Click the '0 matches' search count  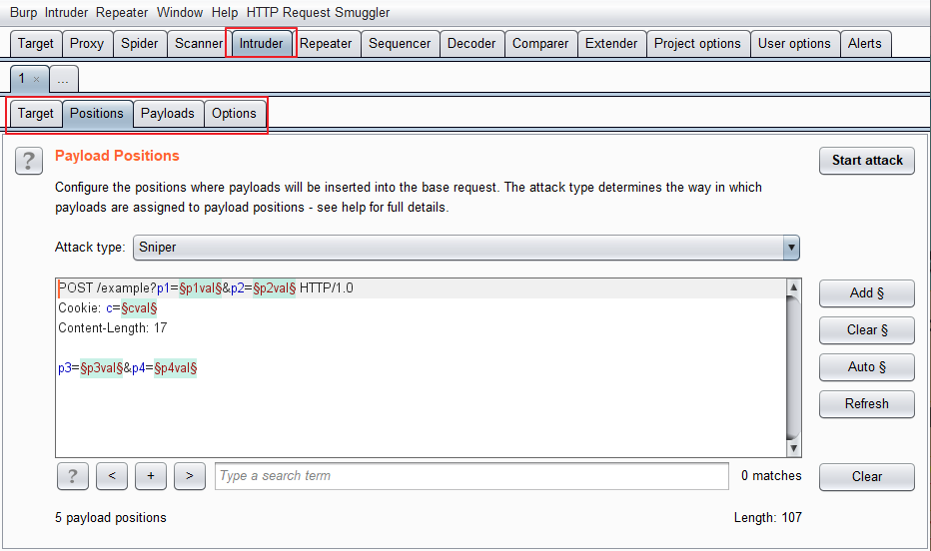click(x=771, y=476)
